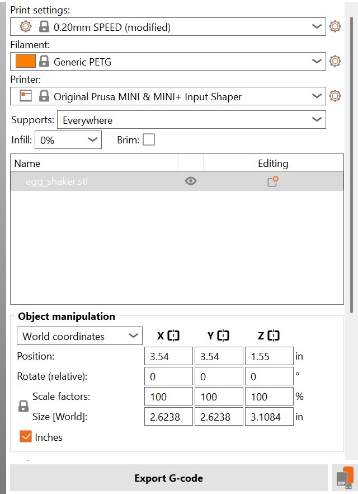
Task: Toggle visibility eye for egg_shaker.stl
Action: (191, 181)
